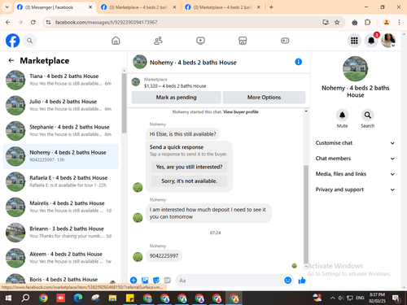The height and width of the screenshot is (305, 407).
Task: Send quick reply Sorry, it's not available.
Action: (189, 181)
